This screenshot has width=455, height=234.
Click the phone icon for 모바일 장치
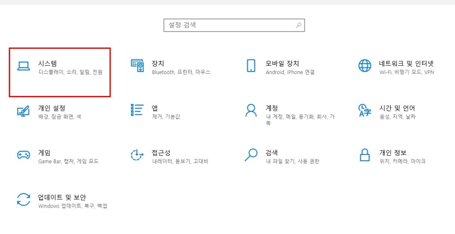[x=251, y=66]
